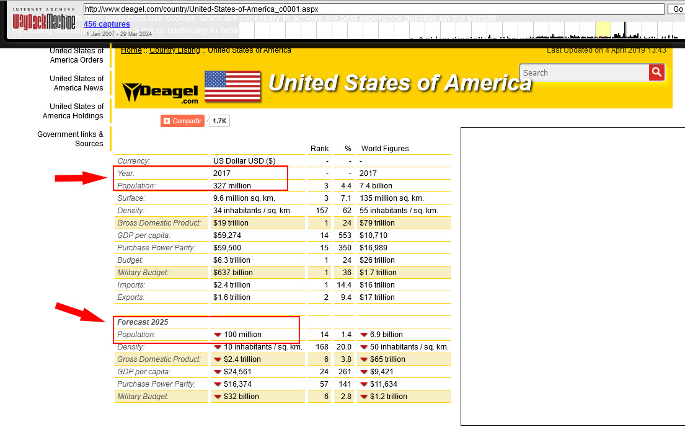685x435 pixels.
Task: Click the '$59,500' Purchase Power Parity value
Action: point(227,248)
